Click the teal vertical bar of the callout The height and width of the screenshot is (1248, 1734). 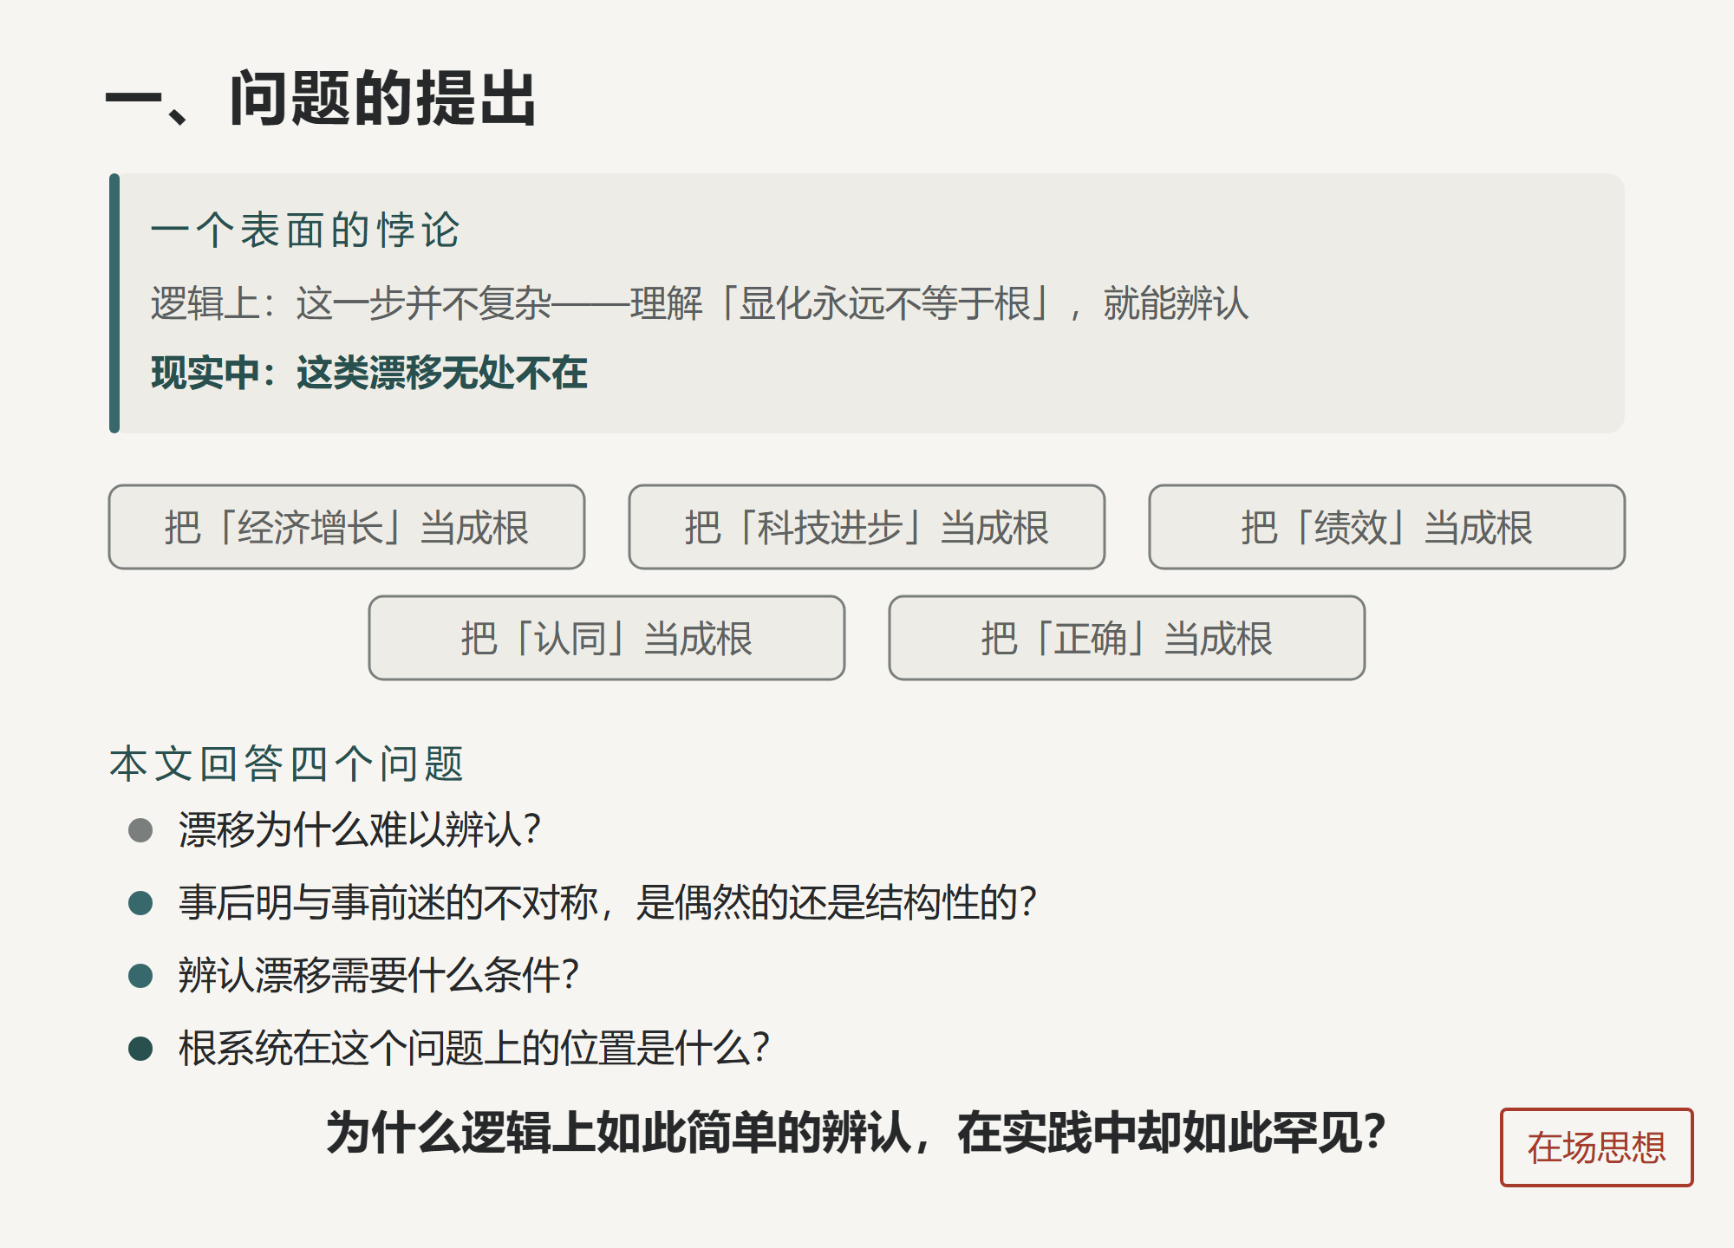click(114, 303)
